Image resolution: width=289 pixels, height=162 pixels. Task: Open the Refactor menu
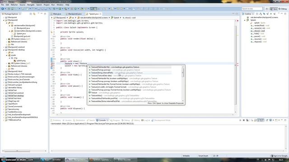(14, 5)
